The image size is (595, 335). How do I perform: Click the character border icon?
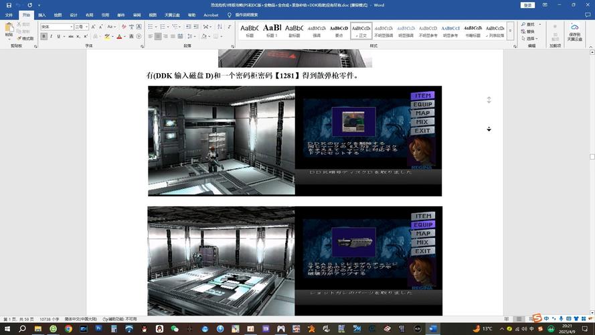click(x=139, y=27)
